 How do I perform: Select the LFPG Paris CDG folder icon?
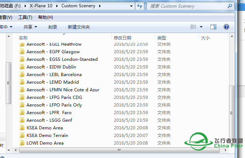[x=22, y=97]
